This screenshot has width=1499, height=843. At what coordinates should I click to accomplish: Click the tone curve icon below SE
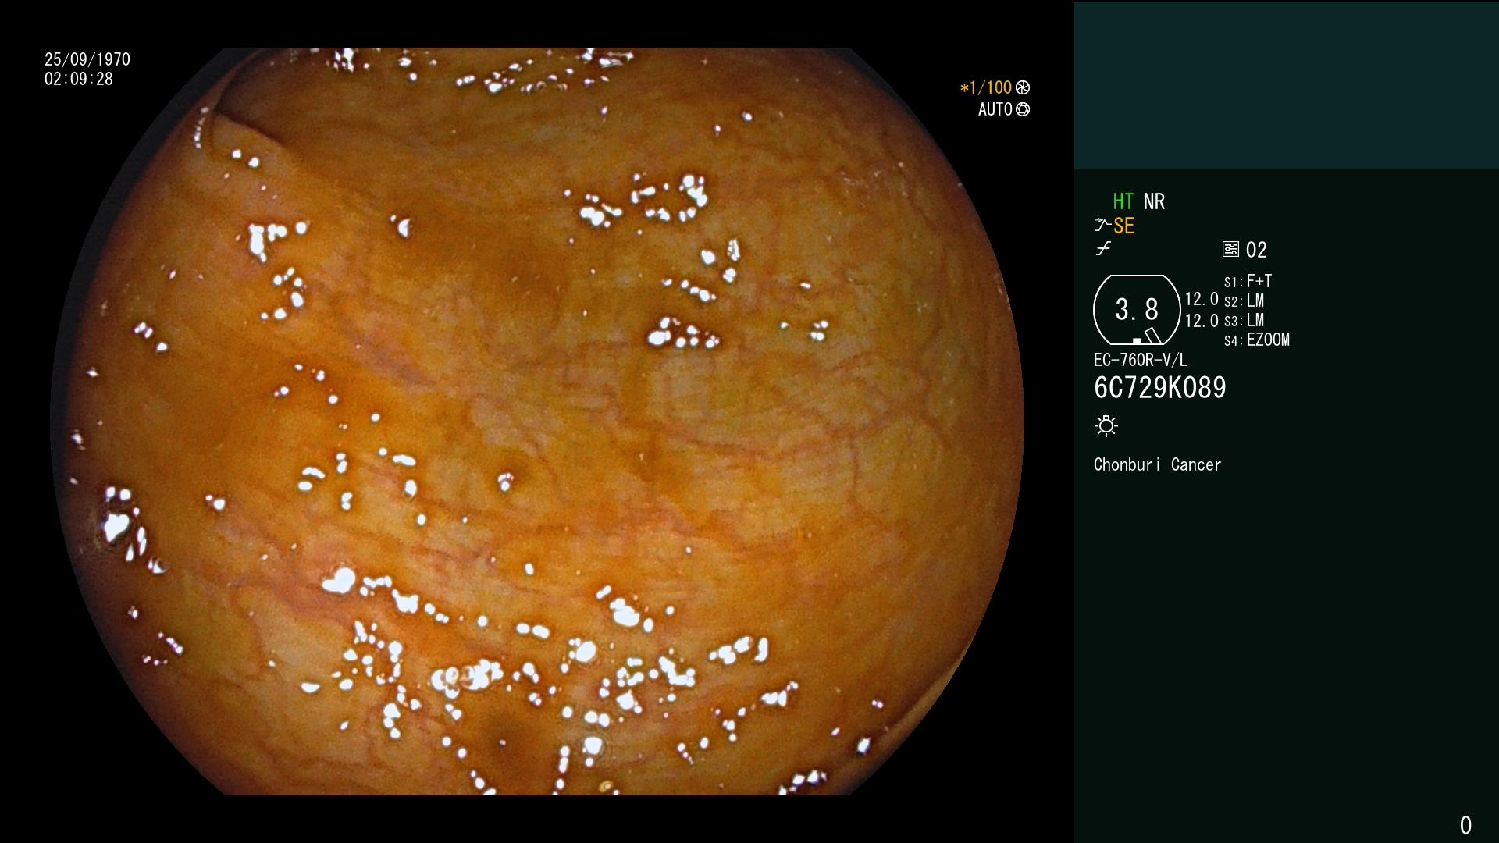pos(1103,249)
